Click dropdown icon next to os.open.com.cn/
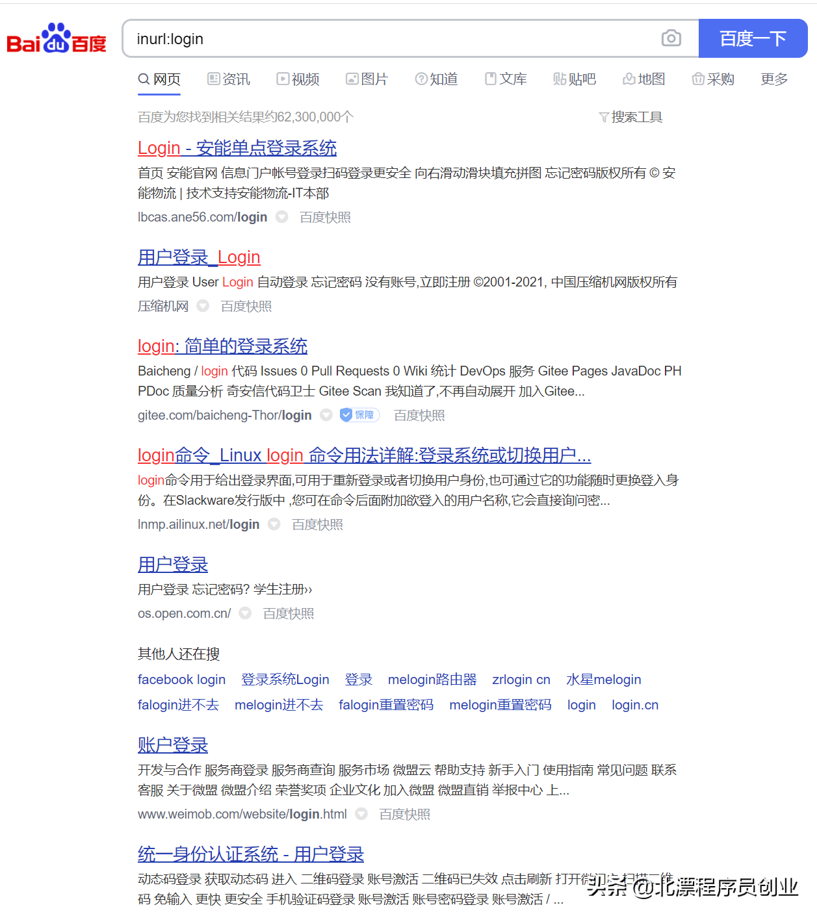Viewport: 817px width, 916px height. click(x=245, y=613)
